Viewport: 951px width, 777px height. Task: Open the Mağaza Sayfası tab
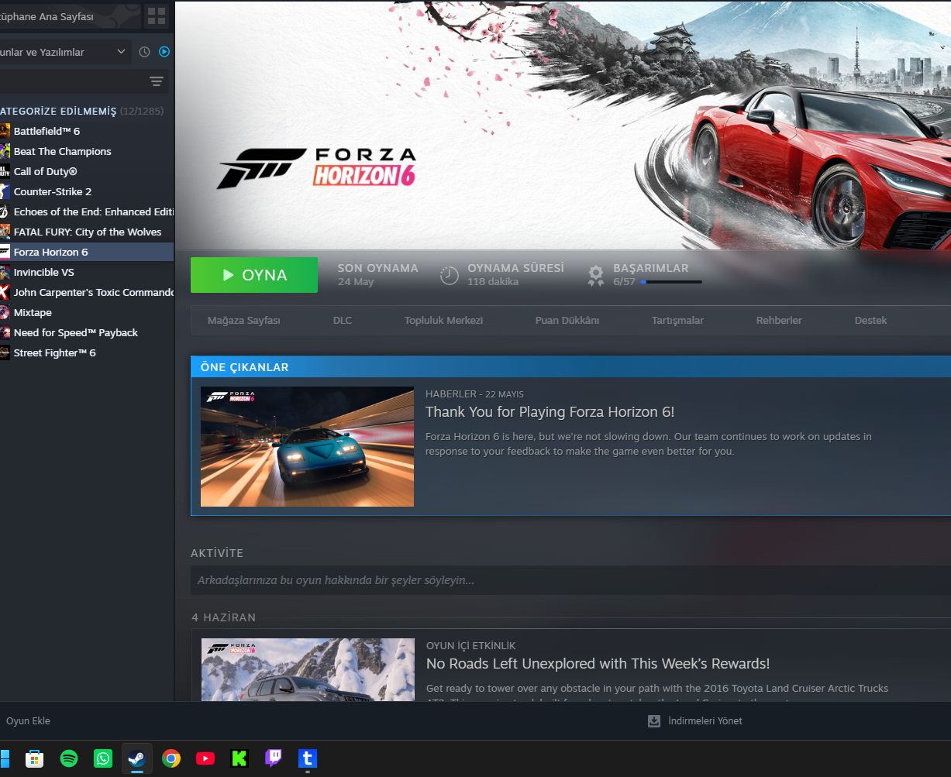(244, 320)
